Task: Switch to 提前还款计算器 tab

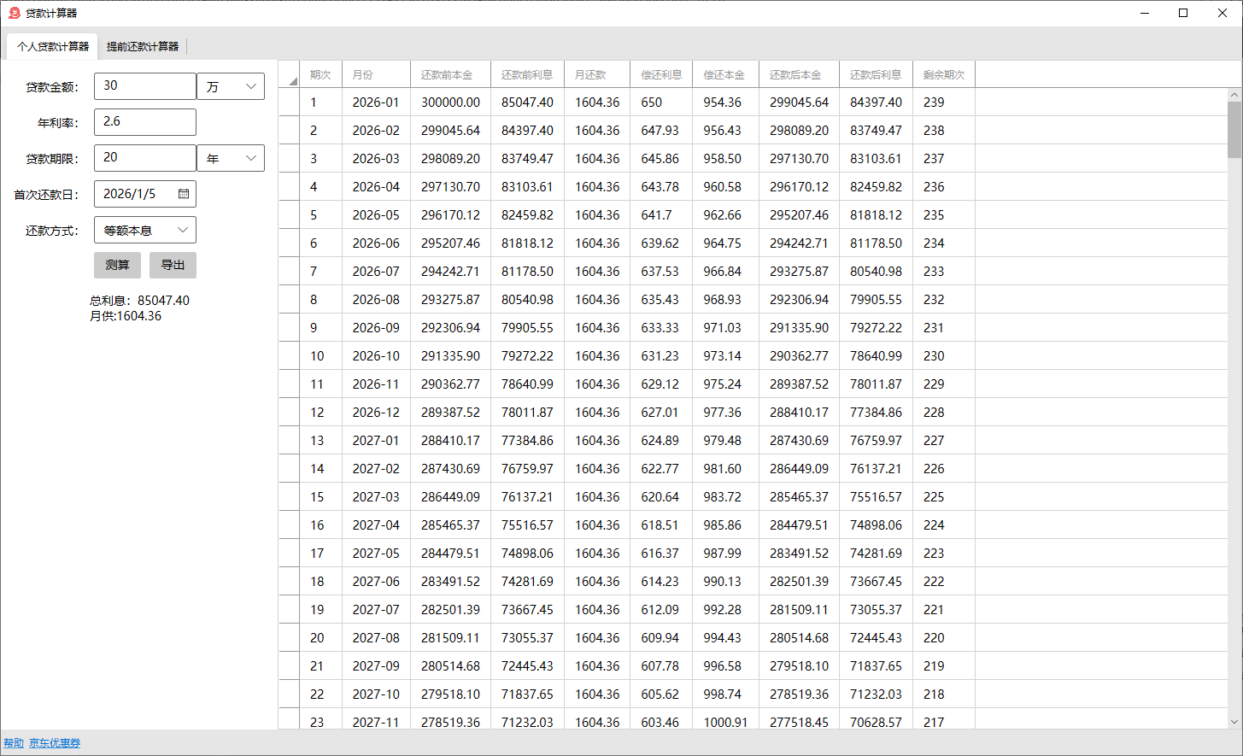Action: pos(143,46)
